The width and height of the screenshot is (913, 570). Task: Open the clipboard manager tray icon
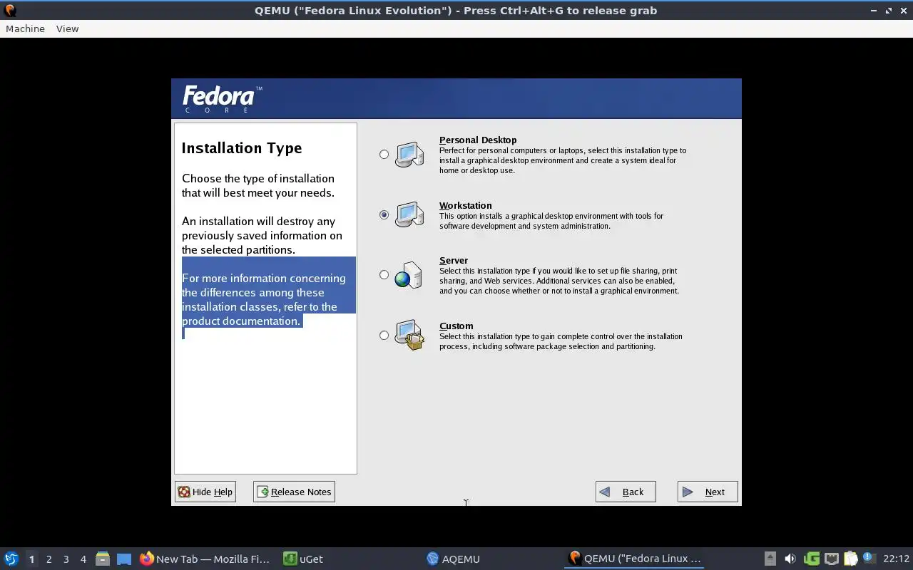coord(850,559)
